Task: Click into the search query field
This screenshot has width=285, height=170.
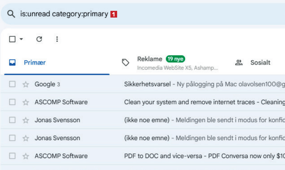Action: click(x=63, y=14)
